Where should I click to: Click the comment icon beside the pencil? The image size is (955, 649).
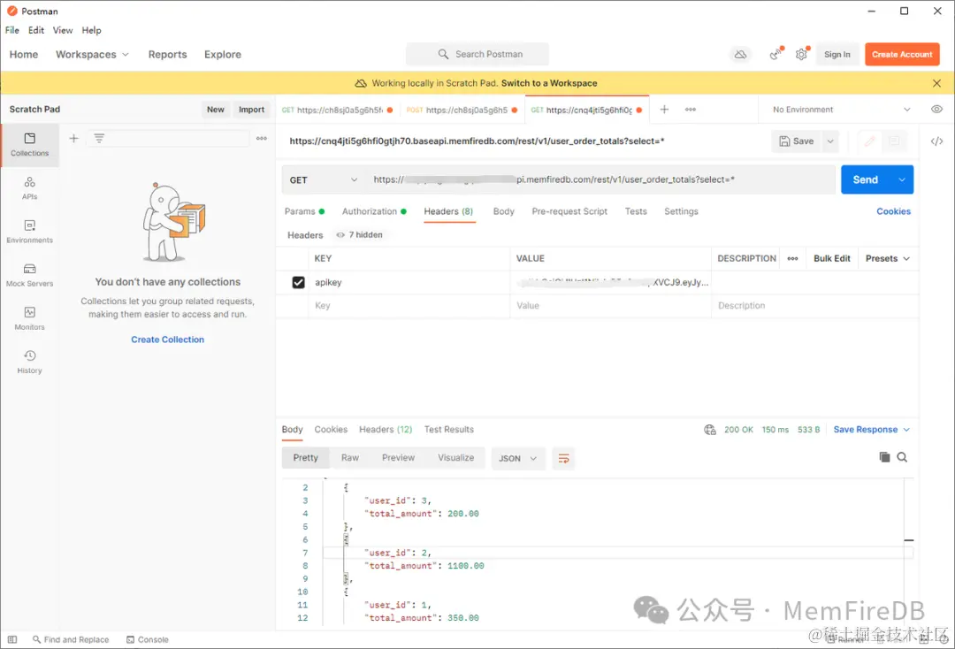(894, 141)
